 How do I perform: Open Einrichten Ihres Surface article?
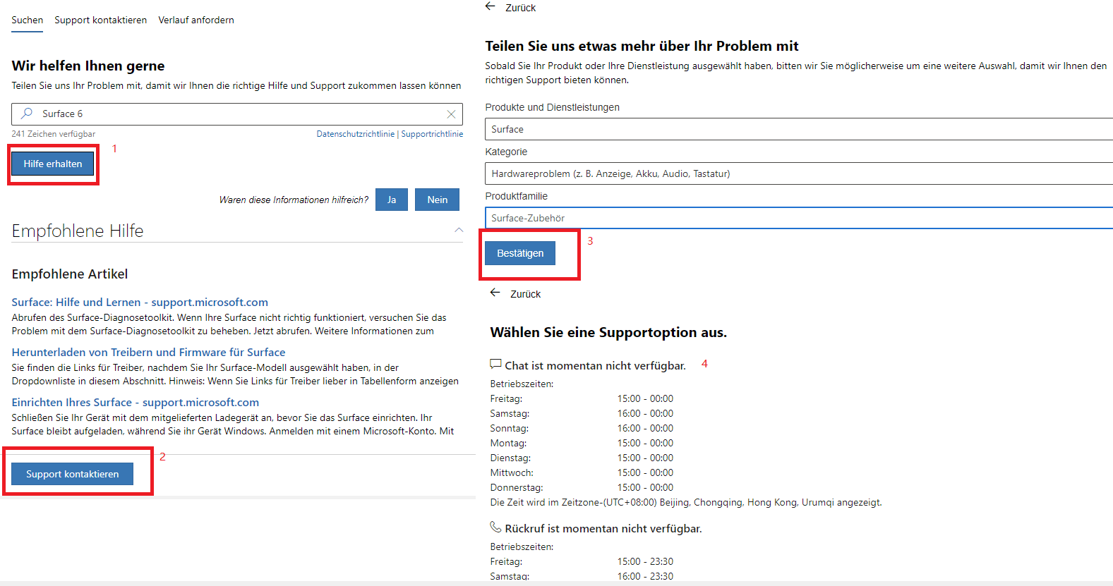[x=136, y=402]
